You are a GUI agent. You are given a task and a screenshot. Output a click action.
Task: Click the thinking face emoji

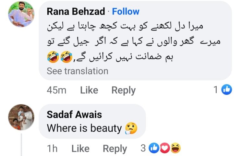point(131,129)
